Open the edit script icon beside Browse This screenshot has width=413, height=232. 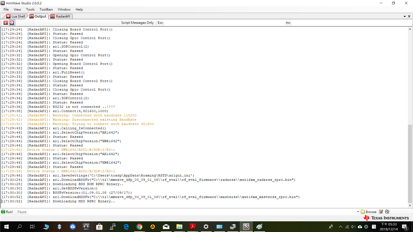(x=381, y=212)
